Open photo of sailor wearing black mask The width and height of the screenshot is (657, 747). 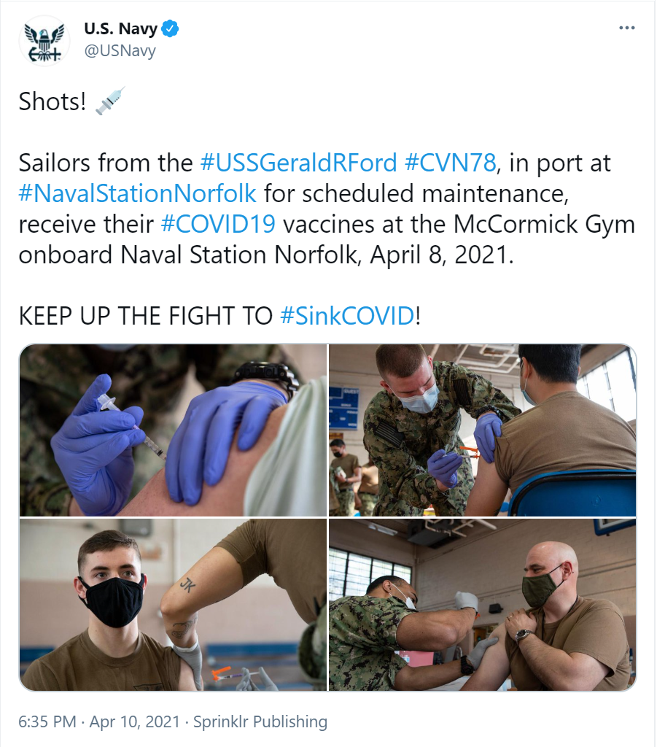tap(173, 605)
